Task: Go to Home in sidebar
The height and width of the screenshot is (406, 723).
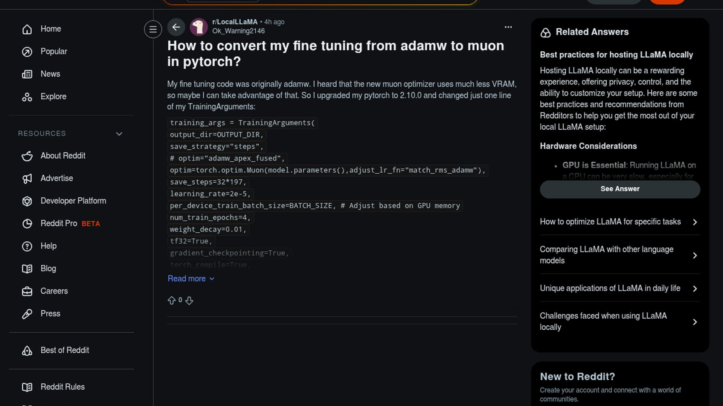Action: [x=50, y=29]
